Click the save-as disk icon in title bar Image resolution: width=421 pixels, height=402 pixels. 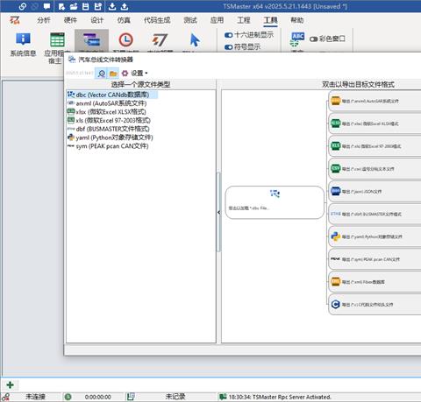(x=98, y=6)
